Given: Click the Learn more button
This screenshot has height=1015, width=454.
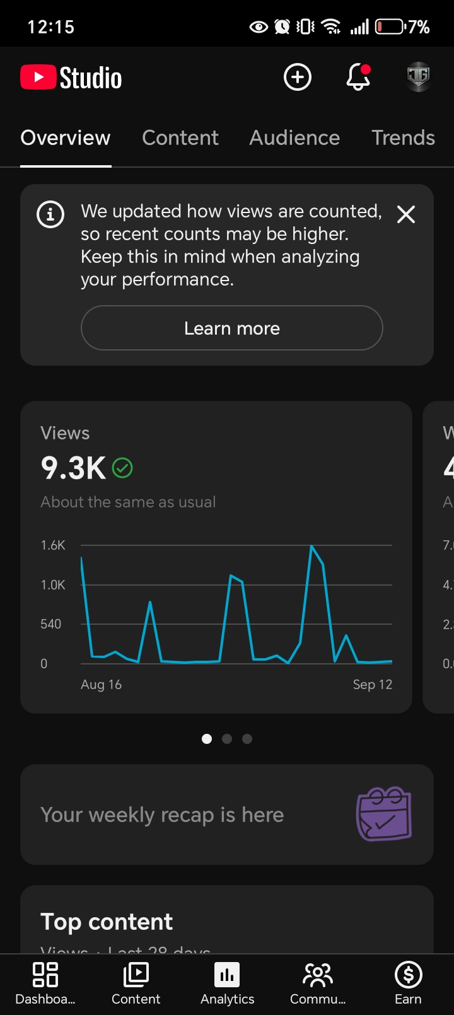Looking at the screenshot, I should tap(232, 328).
